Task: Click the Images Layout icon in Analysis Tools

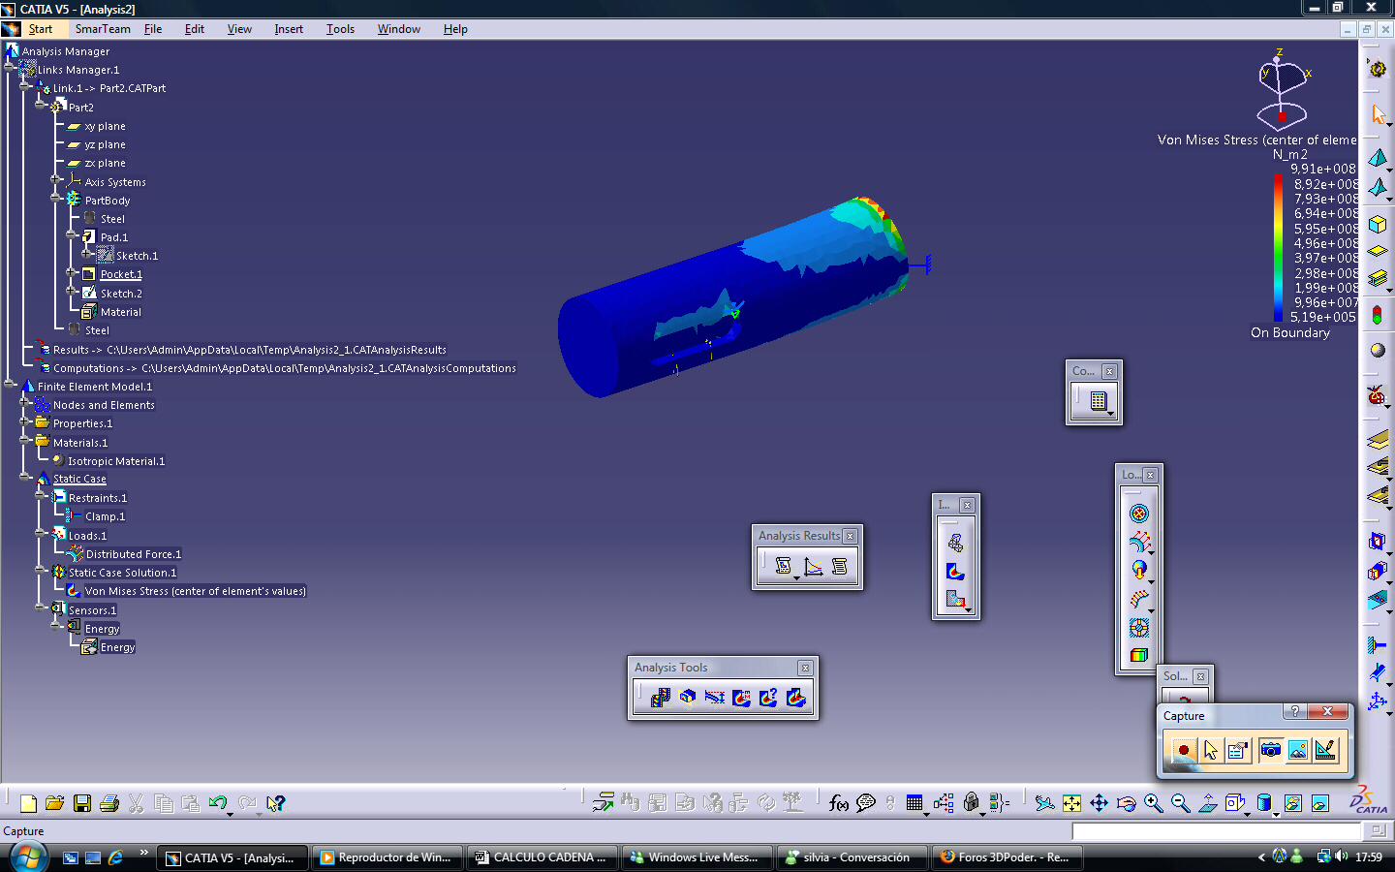Action: (796, 698)
